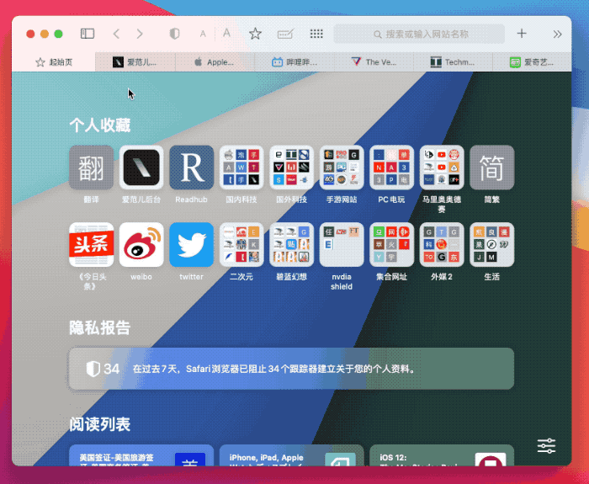Open the 马里奥奥德赛 favorites folder
589x484 pixels.
point(442,168)
